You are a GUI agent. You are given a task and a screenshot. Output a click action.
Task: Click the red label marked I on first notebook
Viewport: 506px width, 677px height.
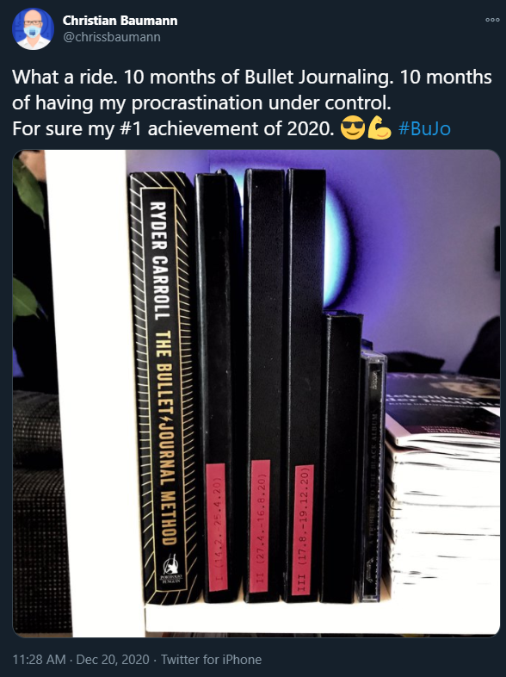click(217, 527)
